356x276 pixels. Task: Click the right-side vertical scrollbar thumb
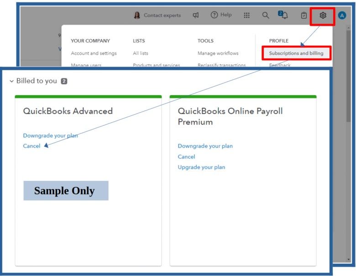click(349, 76)
